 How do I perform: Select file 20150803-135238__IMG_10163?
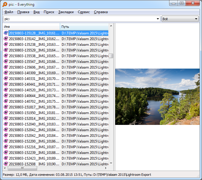pos(34,45)
